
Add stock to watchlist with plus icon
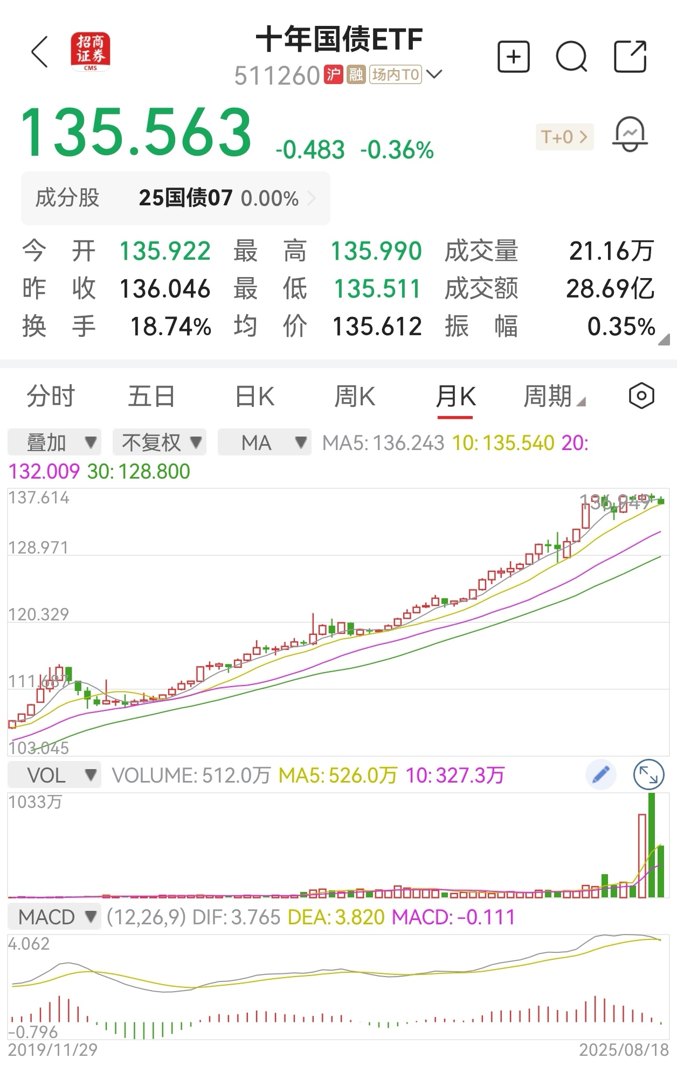click(513, 56)
